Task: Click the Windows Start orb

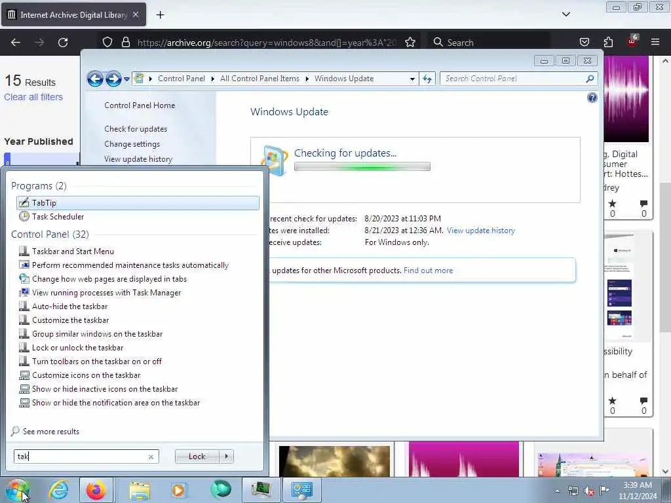Action: point(17,490)
